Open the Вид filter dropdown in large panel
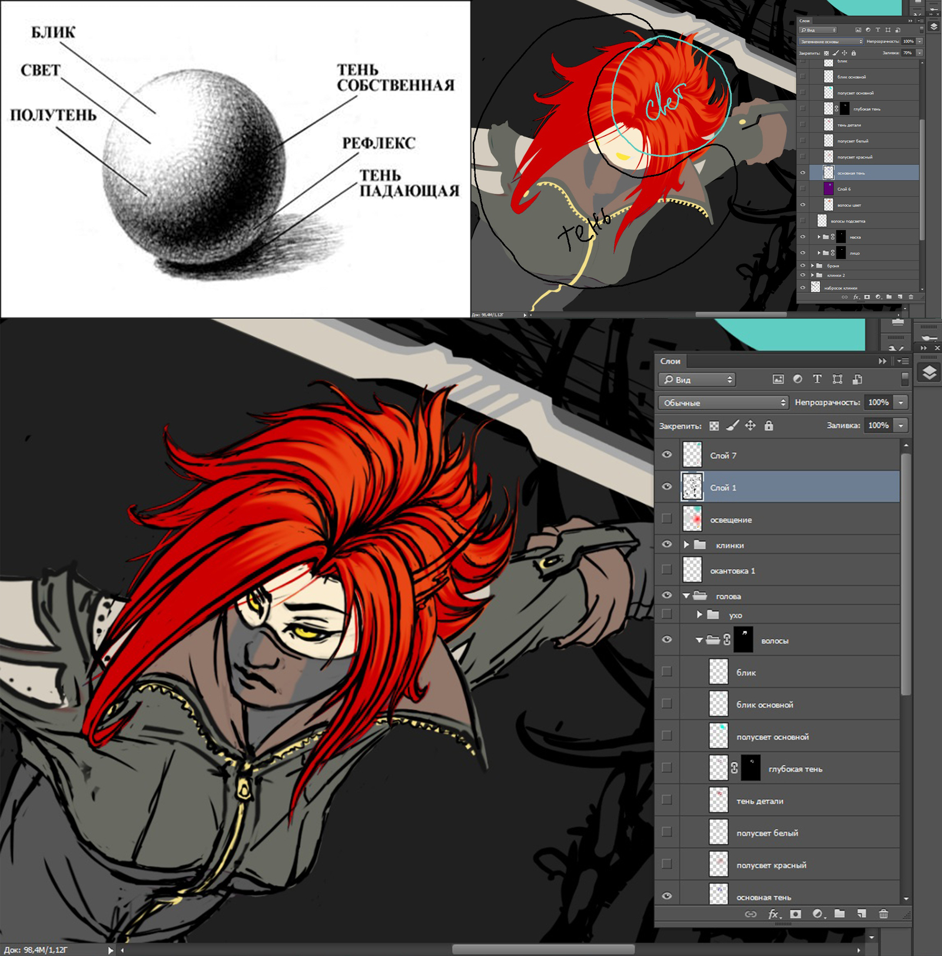The image size is (942, 956). click(697, 379)
